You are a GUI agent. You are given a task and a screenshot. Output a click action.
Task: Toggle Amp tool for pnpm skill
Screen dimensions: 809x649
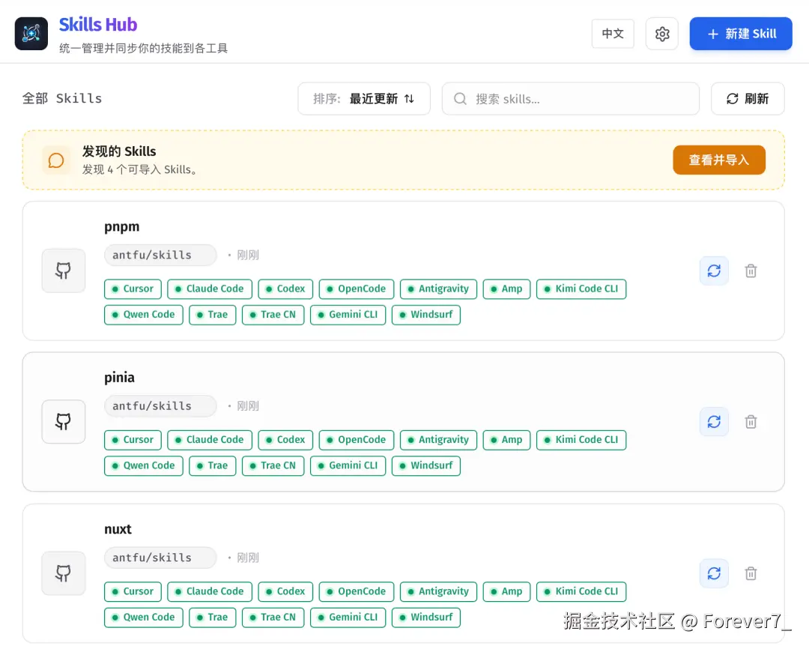click(506, 289)
